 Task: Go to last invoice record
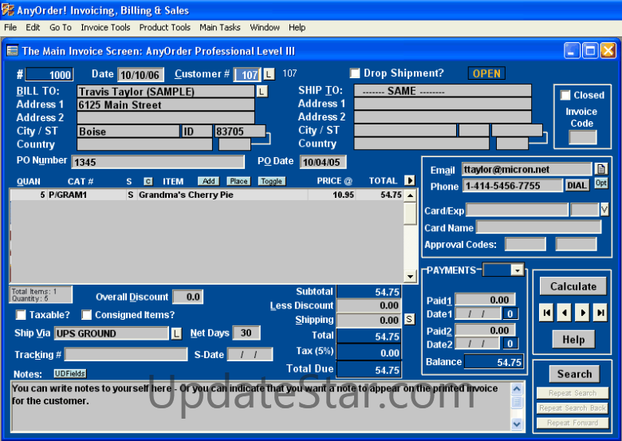coord(600,313)
